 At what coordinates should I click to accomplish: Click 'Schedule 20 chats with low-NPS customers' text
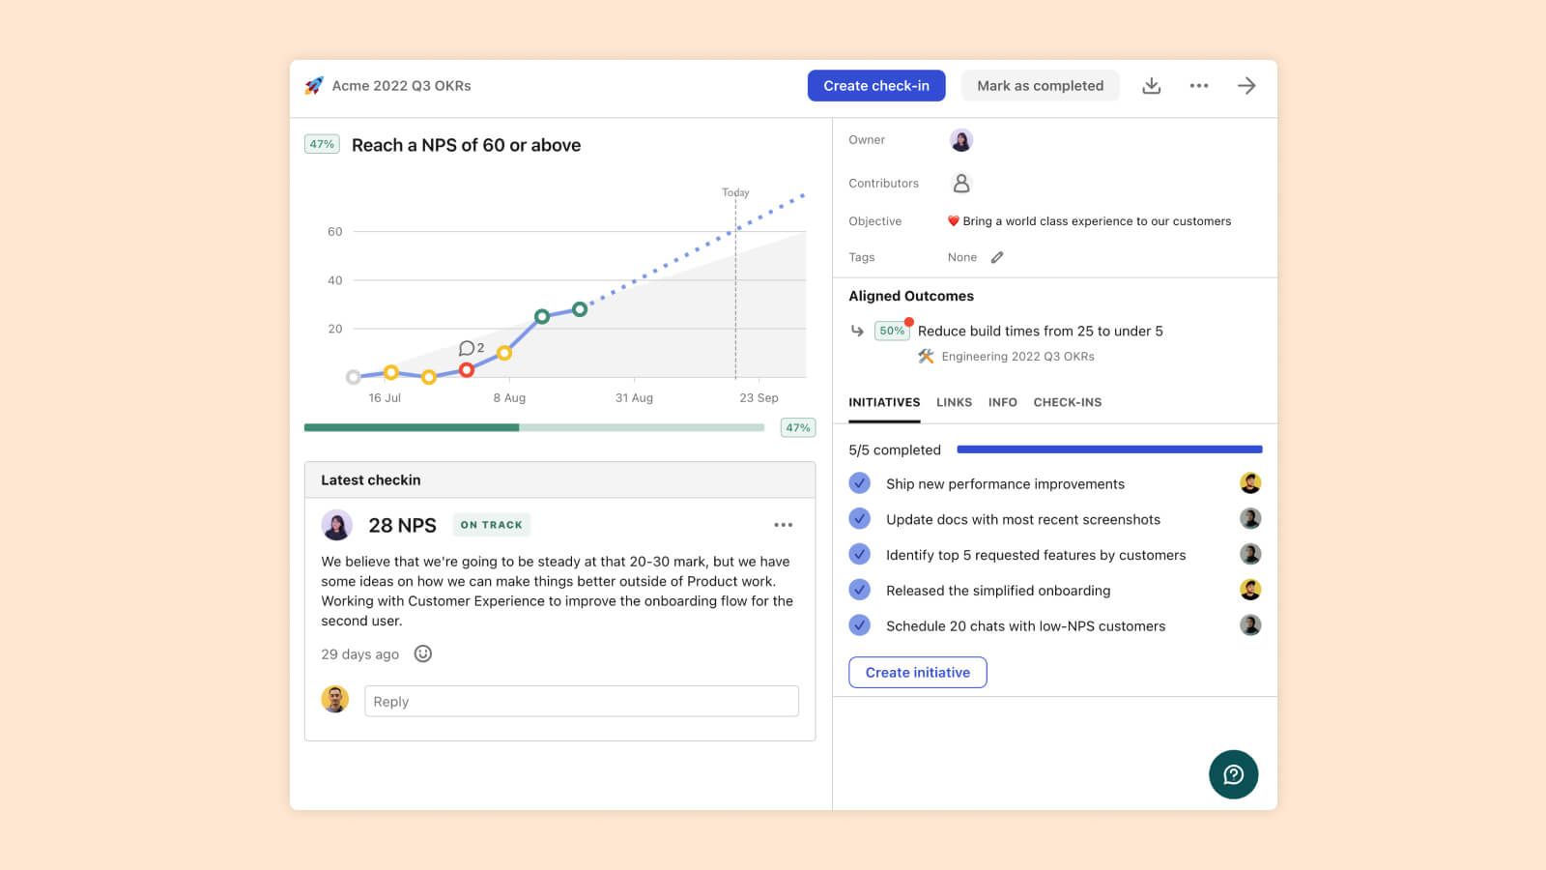pyautogui.click(x=1026, y=626)
